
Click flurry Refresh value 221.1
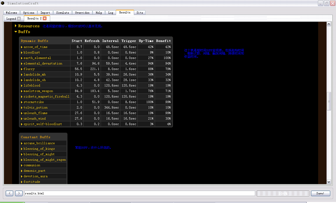95,69
